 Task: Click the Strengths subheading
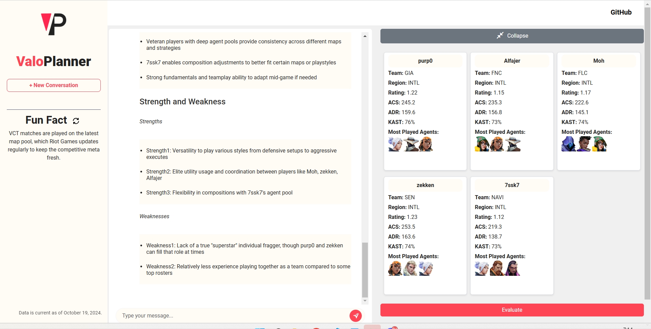[151, 121]
